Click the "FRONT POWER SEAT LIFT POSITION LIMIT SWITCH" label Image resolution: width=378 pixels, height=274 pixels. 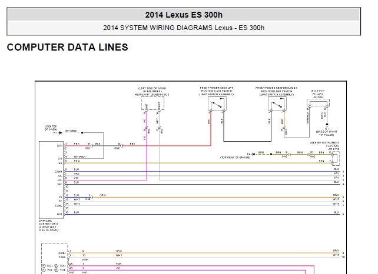tap(217, 89)
